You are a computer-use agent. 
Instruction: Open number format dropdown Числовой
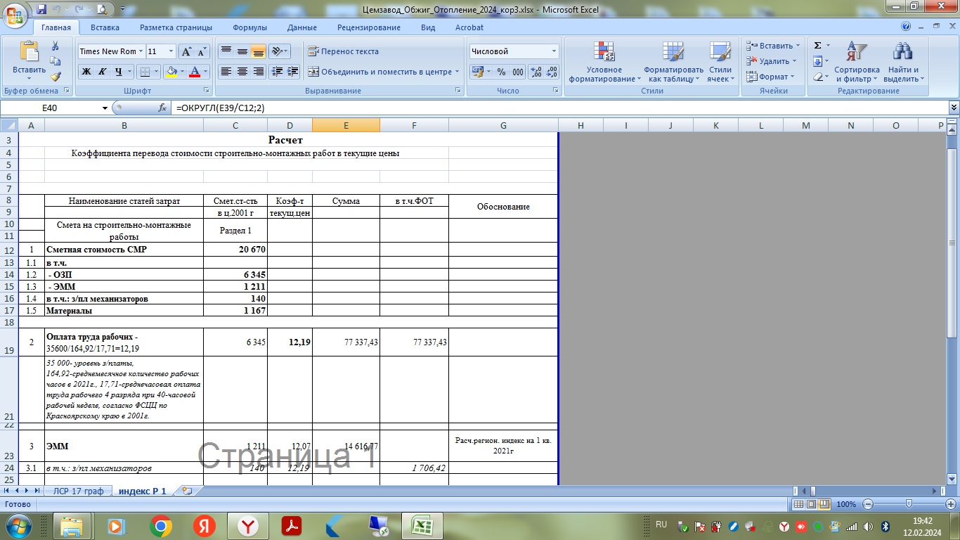(554, 51)
